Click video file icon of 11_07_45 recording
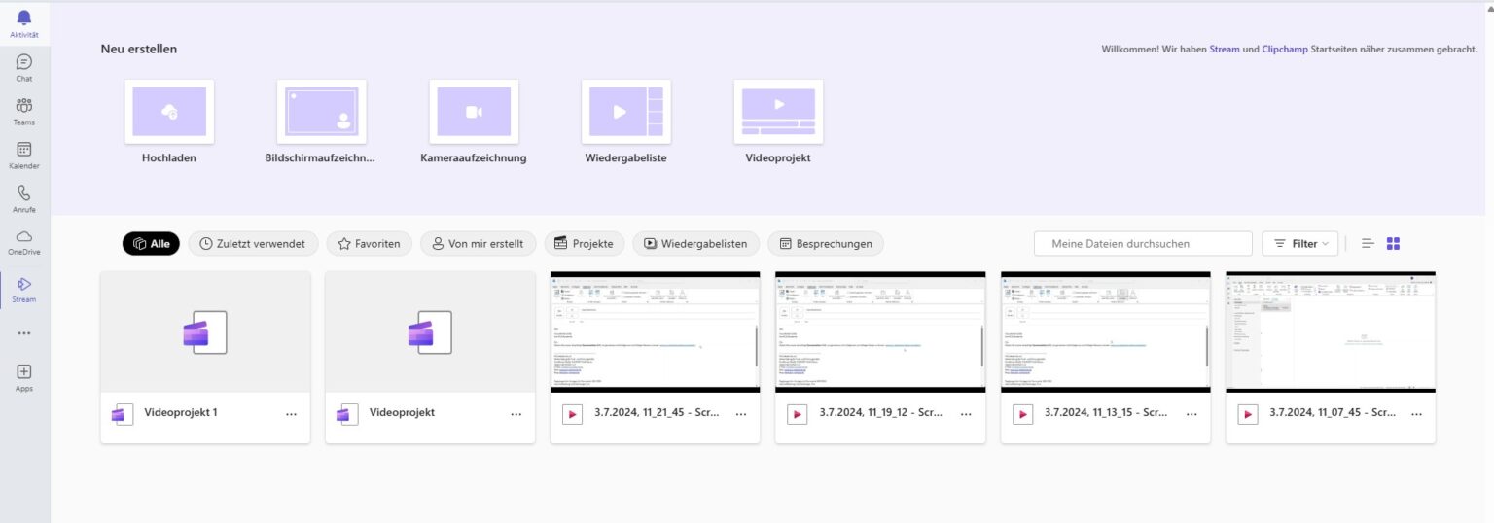Viewport: 1494px width, 523px height. 1248,414
